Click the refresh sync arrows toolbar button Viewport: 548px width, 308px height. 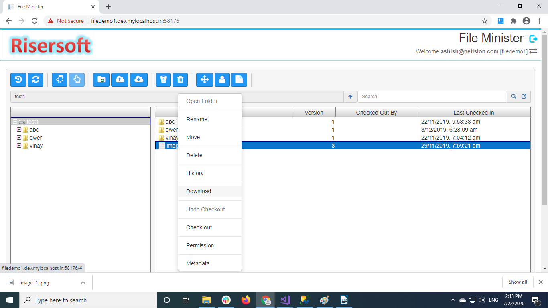coord(35,80)
